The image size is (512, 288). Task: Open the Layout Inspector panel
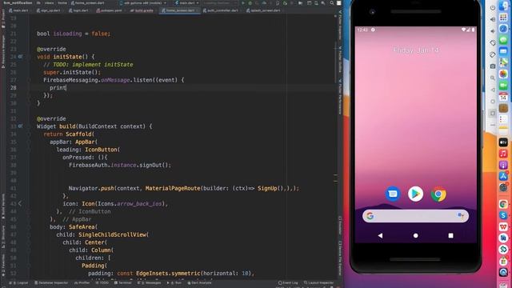pyautogui.click(x=318, y=282)
